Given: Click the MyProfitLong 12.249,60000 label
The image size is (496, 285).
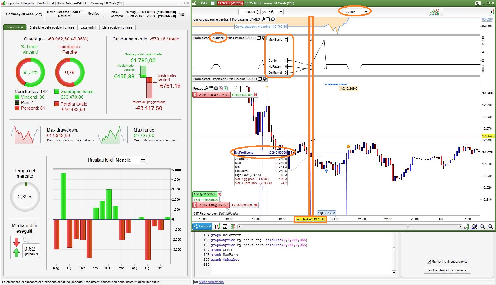Looking at the screenshot, I should [261, 153].
